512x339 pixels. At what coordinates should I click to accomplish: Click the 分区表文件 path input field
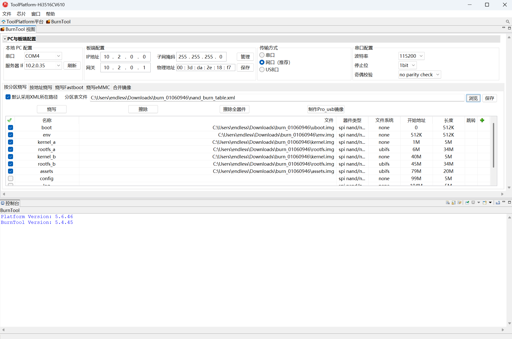tap(277, 98)
